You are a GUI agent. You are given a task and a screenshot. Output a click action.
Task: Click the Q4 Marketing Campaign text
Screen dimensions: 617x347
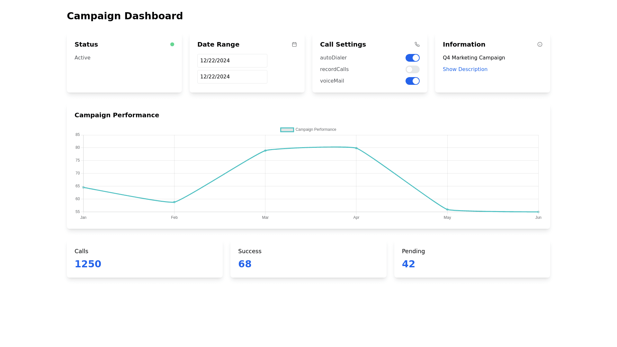474,58
